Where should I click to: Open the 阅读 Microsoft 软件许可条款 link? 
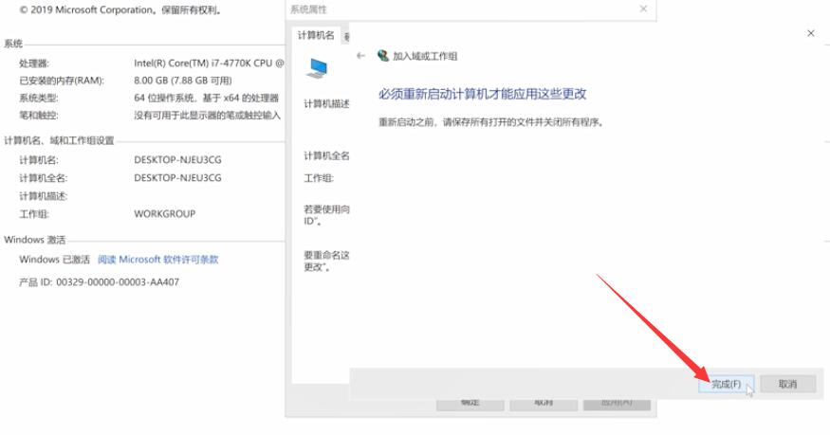click(157, 260)
